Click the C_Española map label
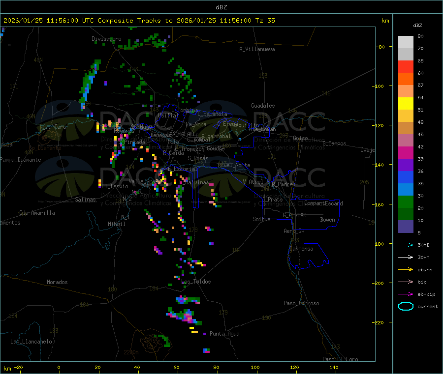Viewport: 443px width, 374px height. tap(212, 114)
